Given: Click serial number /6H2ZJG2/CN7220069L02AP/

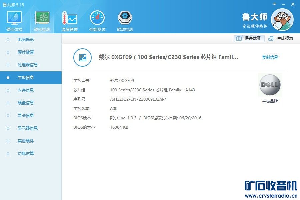Looking at the screenshot, I should click(x=138, y=99).
